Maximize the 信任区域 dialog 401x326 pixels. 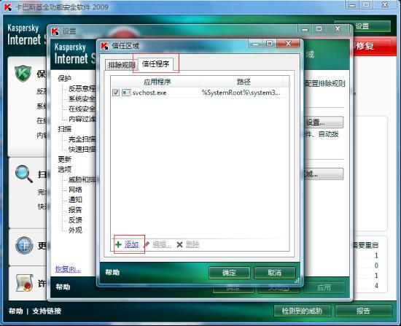pos(269,44)
